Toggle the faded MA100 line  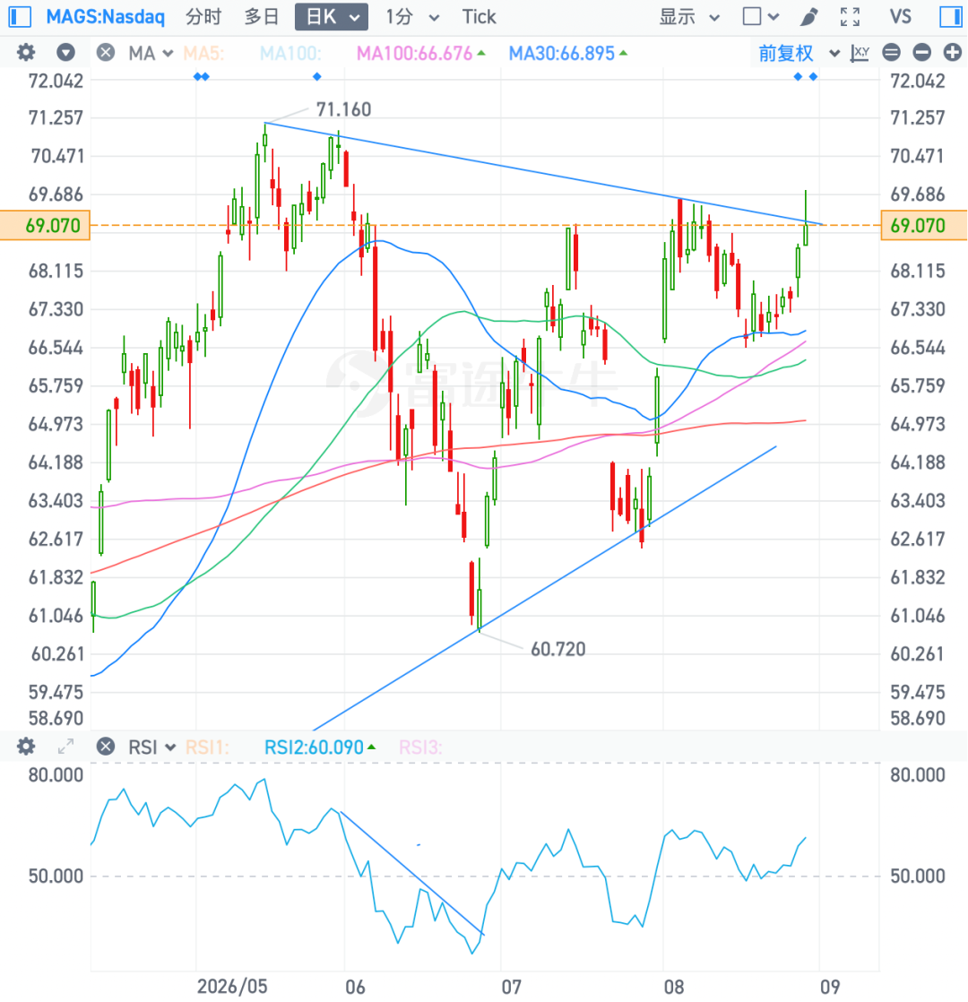290,53
